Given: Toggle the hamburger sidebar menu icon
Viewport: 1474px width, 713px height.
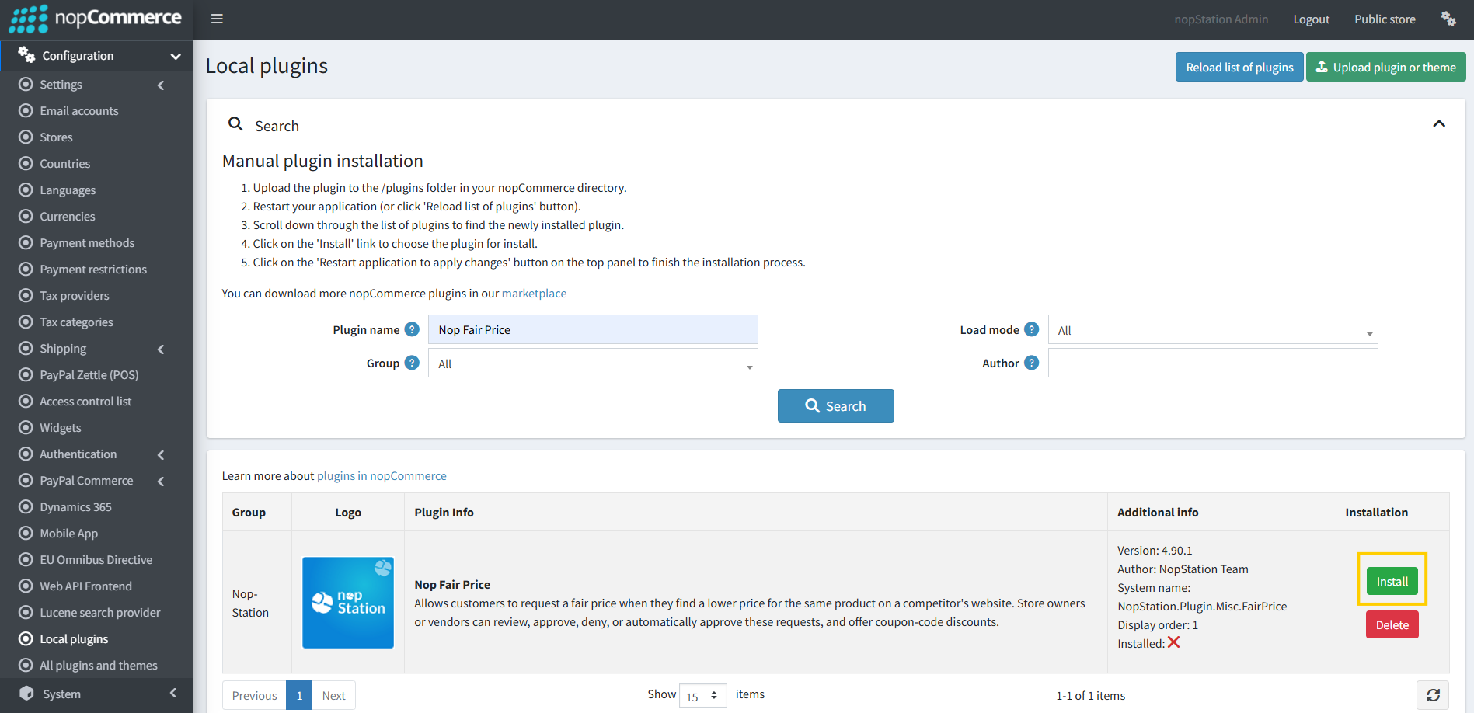Looking at the screenshot, I should coord(217,19).
